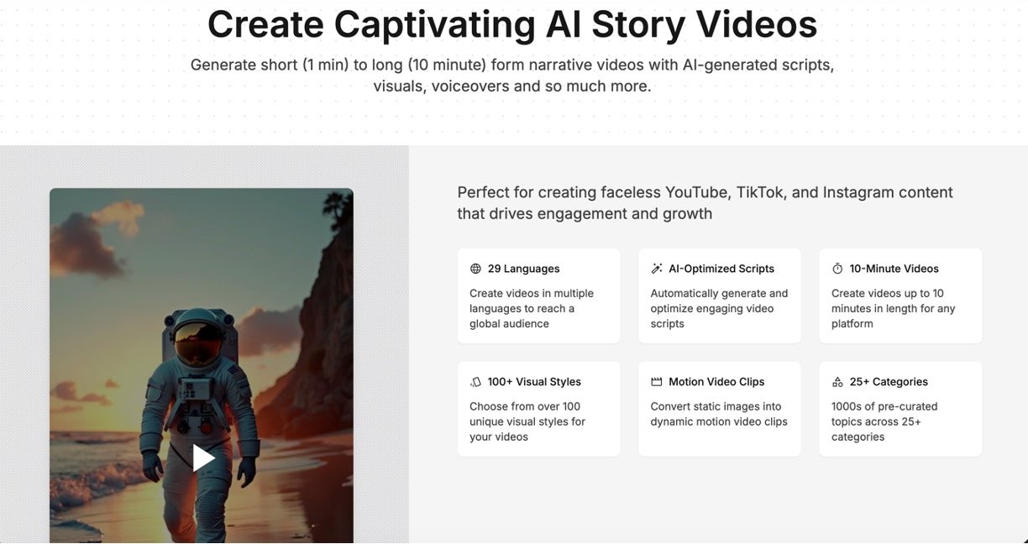The width and height of the screenshot is (1028, 544).
Task: Choose the 100+ Visual Styles title
Action: click(534, 382)
